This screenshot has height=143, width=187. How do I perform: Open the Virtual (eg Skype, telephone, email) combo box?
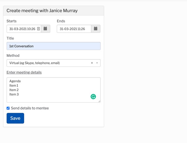(54, 63)
